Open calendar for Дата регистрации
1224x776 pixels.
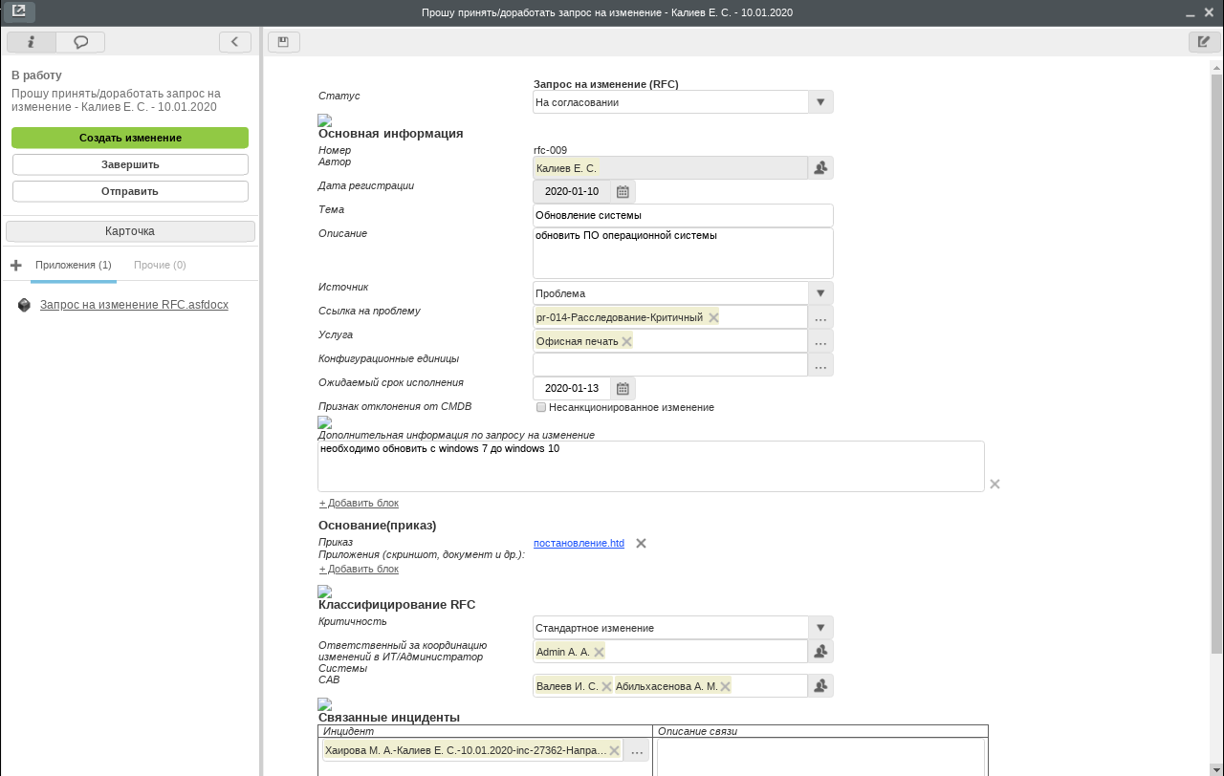(623, 191)
